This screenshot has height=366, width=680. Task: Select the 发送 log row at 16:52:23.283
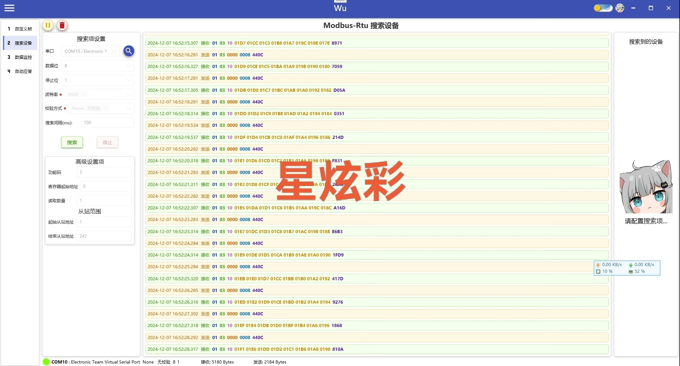[377, 220]
